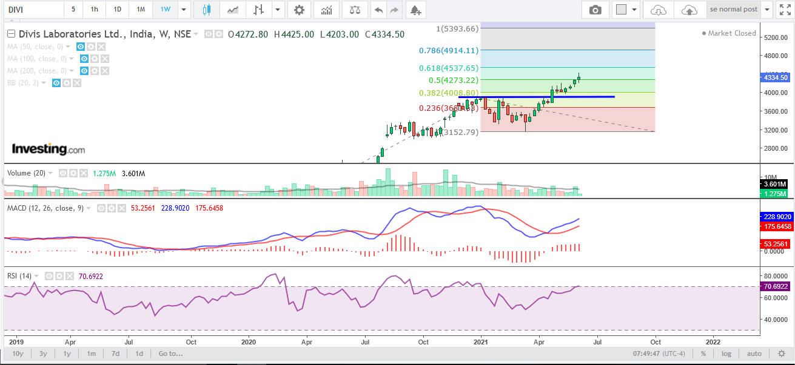Expand the Volume (20) dropdown arrow
The width and height of the screenshot is (795, 365).
(x=51, y=173)
